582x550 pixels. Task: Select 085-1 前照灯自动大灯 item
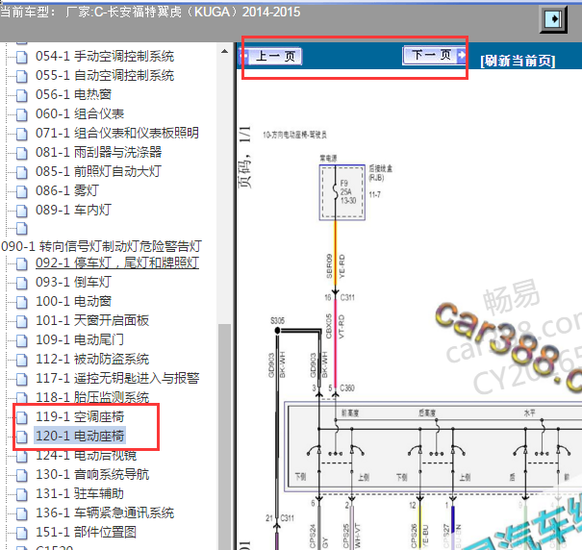pyautogui.click(x=98, y=172)
